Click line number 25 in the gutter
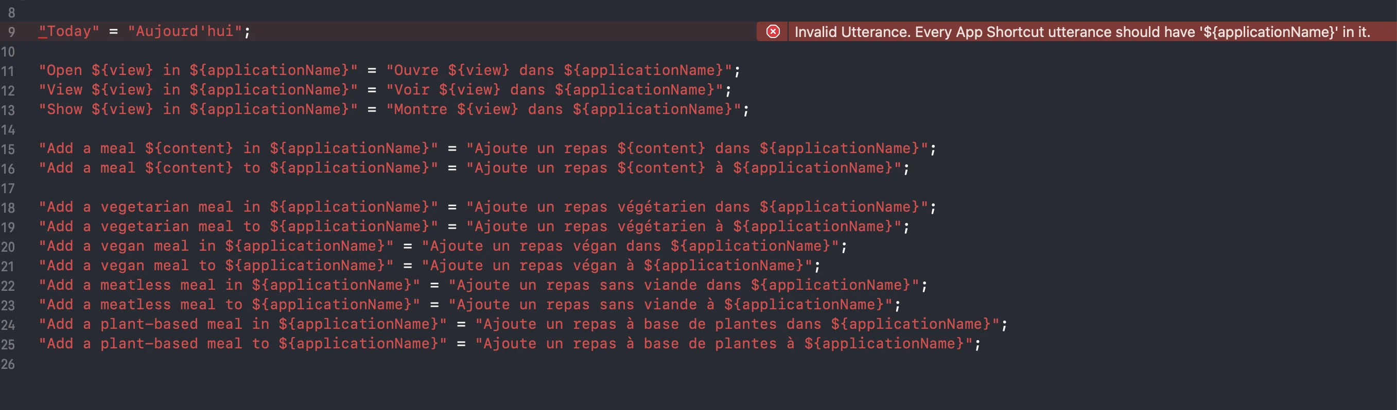Screen dimensions: 1397x410 pos(8,344)
